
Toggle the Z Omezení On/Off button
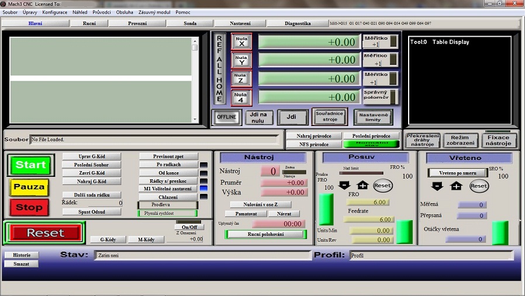(188, 227)
